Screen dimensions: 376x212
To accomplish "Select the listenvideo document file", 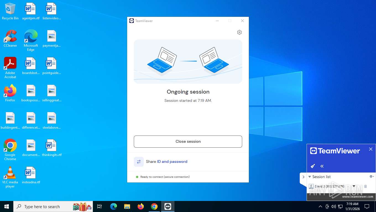I will [52, 12].
